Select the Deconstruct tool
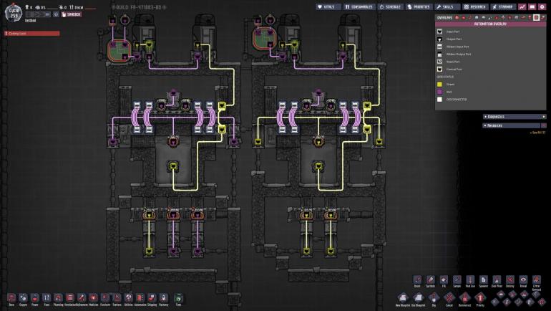This screenshot has height=311, width=551. (x=464, y=300)
